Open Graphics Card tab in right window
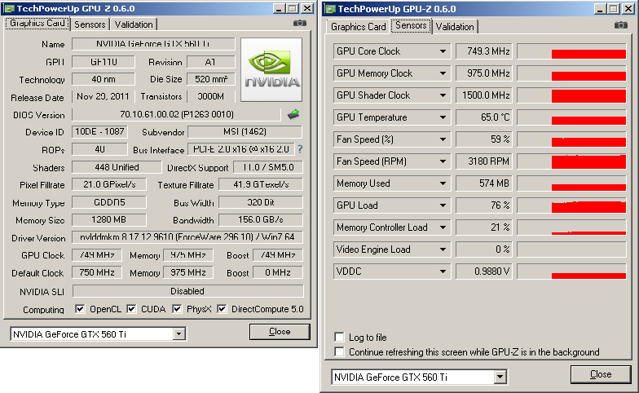 (358, 27)
